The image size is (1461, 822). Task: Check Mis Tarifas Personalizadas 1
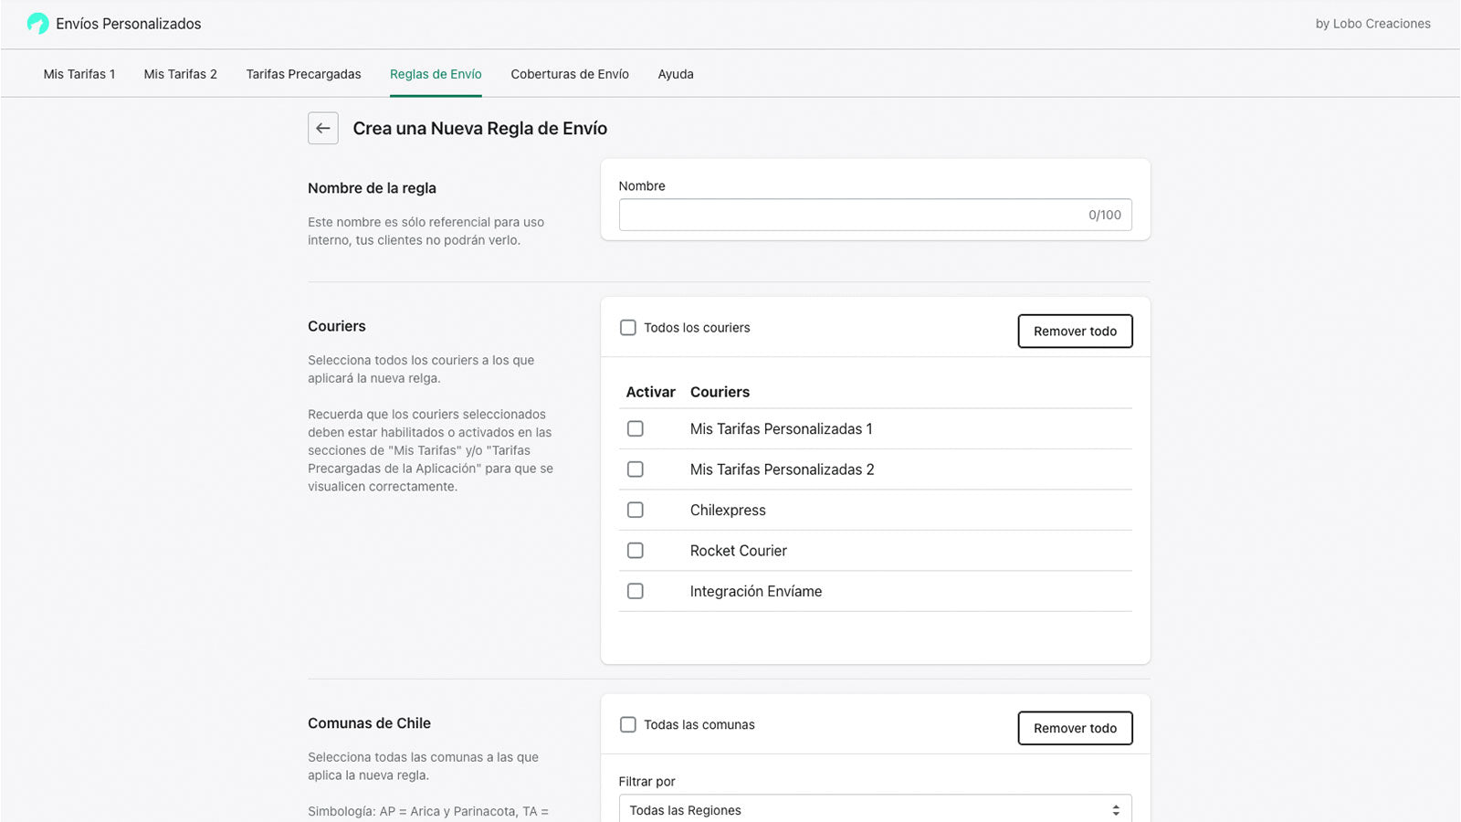pyautogui.click(x=635, y=428)
